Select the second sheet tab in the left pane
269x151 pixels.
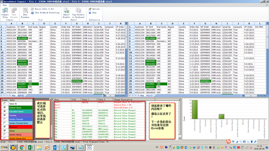[x=21, y=95]
